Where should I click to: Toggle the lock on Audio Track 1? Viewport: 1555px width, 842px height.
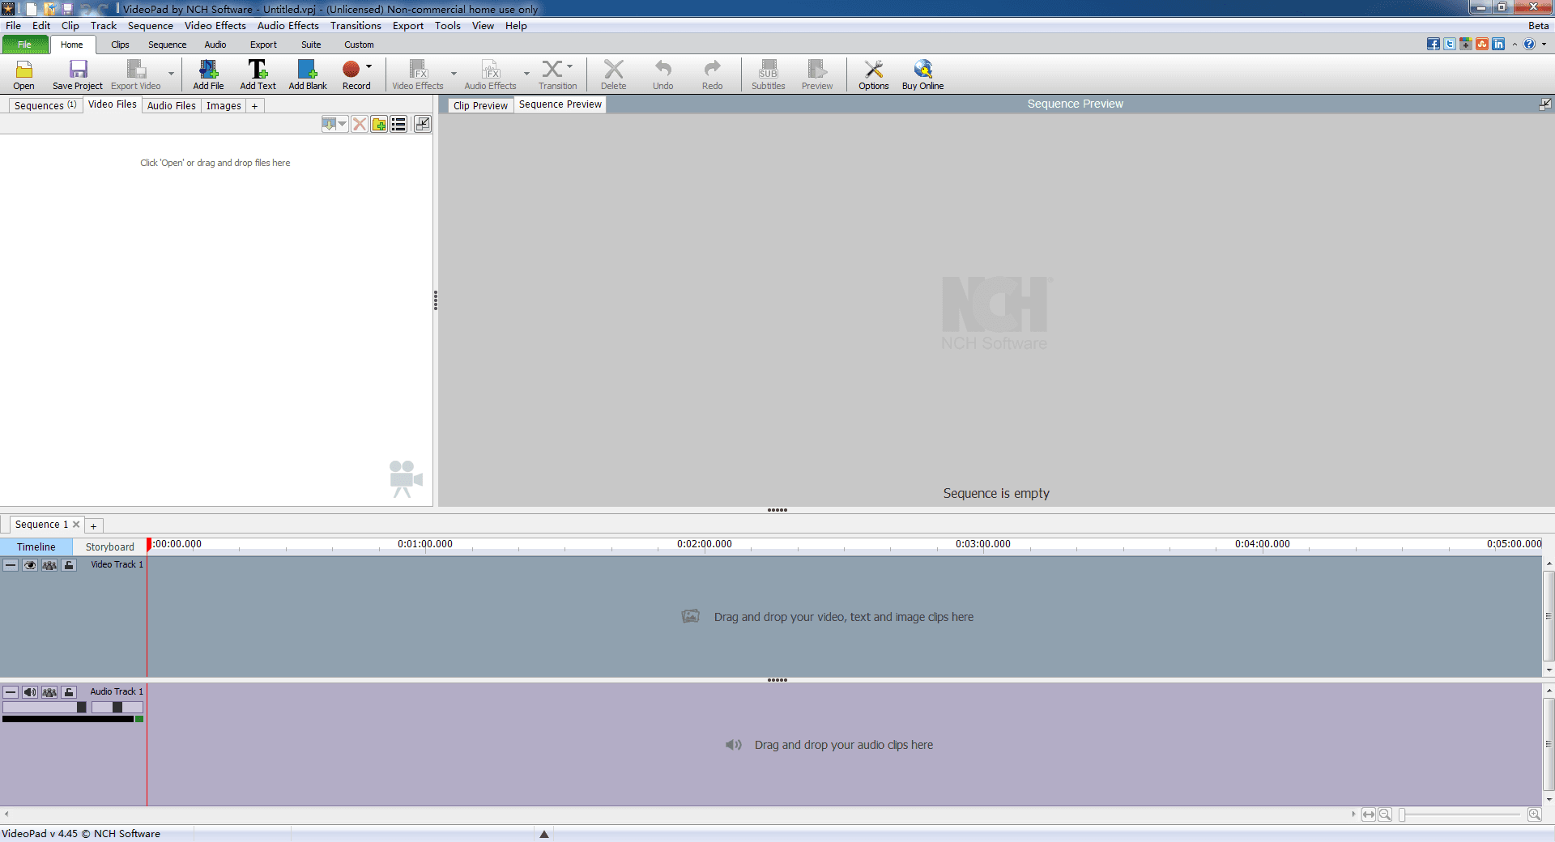point(69,692)
